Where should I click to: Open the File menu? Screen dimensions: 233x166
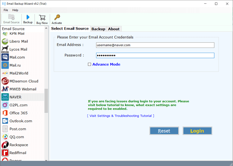[x=6, y=10]
